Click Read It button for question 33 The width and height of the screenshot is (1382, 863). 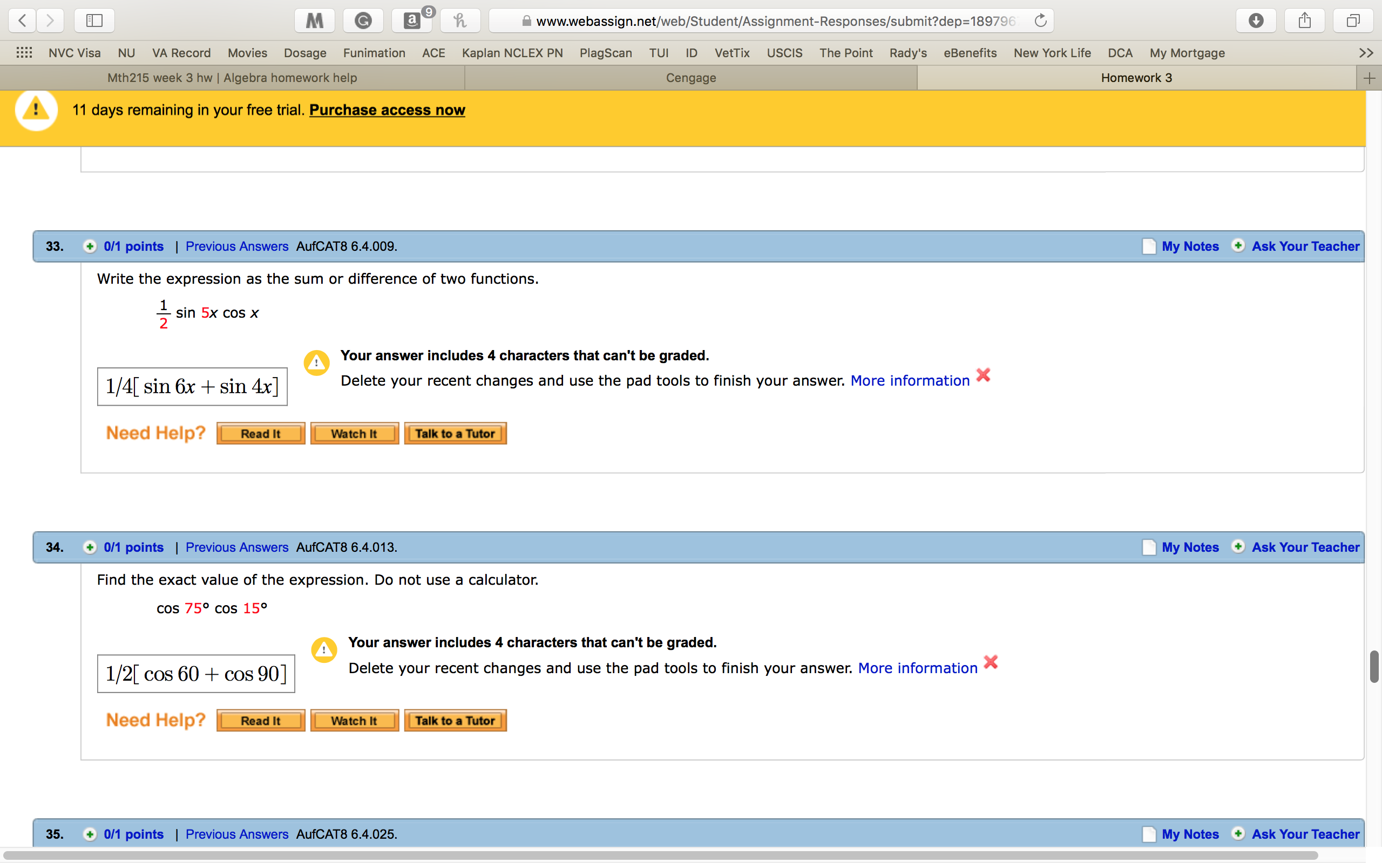pyautogui.click(x=261, y=434)
